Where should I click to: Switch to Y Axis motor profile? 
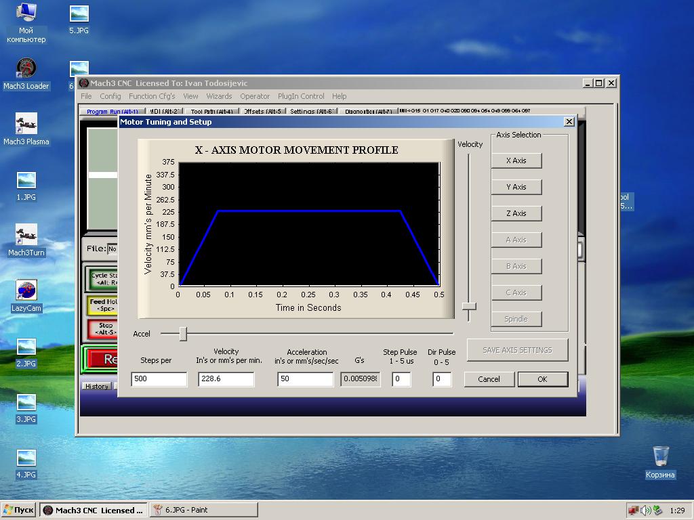[x=516, y=187]
